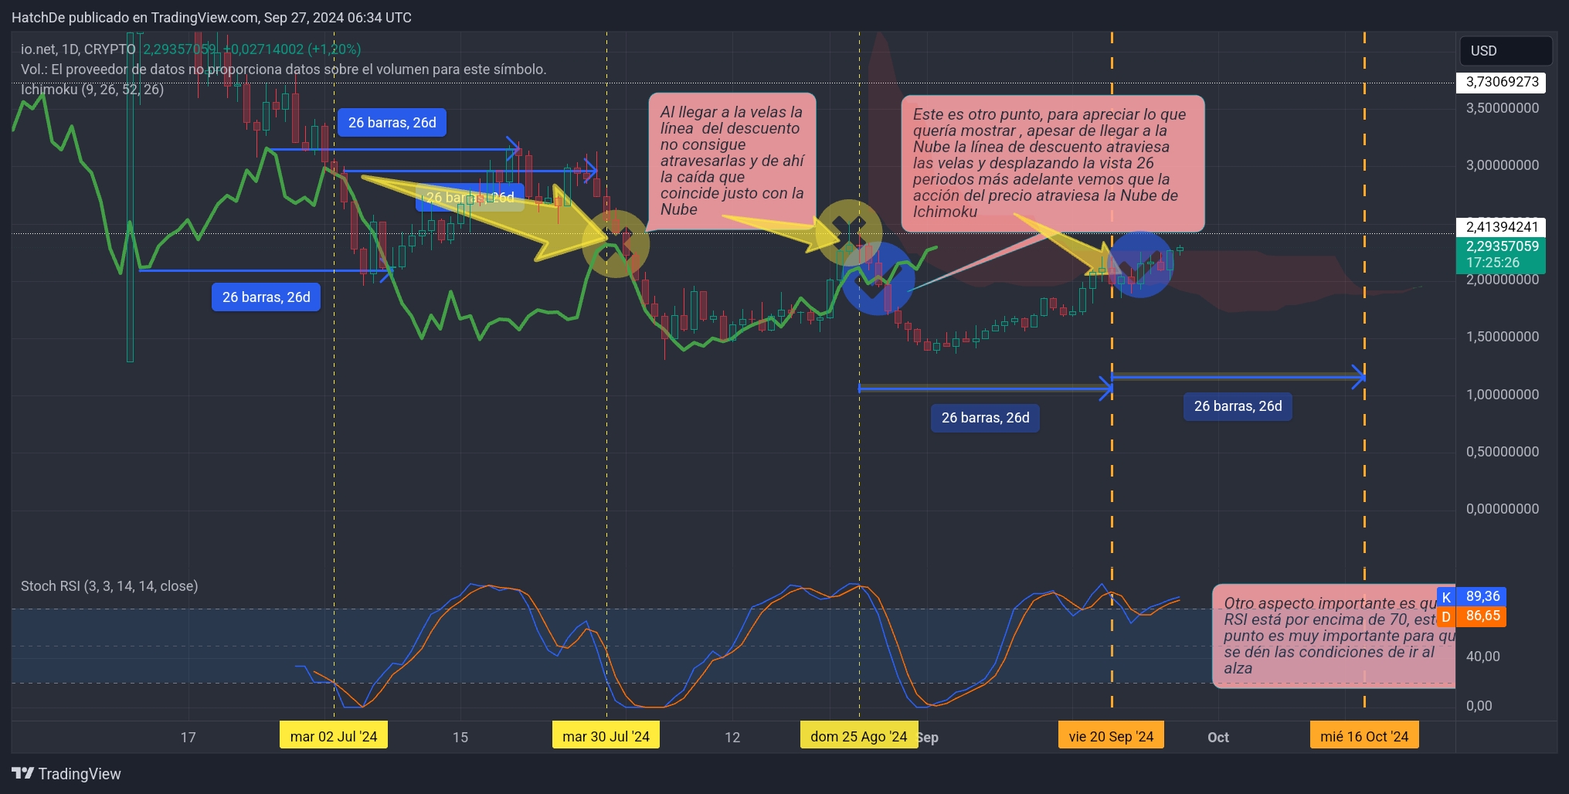Click the 2,00000000 price axis value
1569x794 pixels.
point(1503,280)
